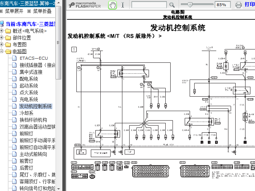The width and height of the screenshot is (255, 191).
Task: Click the 前雾灯 document icon
Action: 14,161
